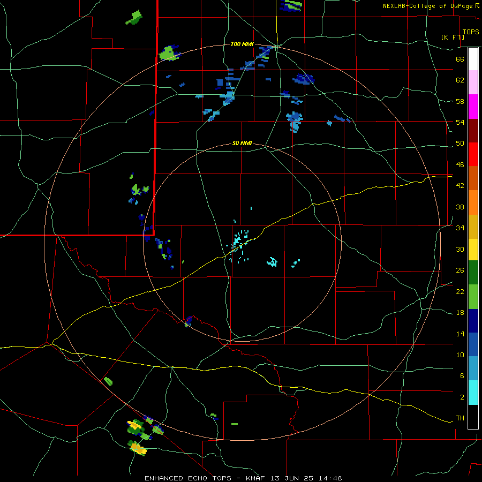Select the navy blue legend swatch
Viewport: 482px width, 482px height.
click(473, 321)
